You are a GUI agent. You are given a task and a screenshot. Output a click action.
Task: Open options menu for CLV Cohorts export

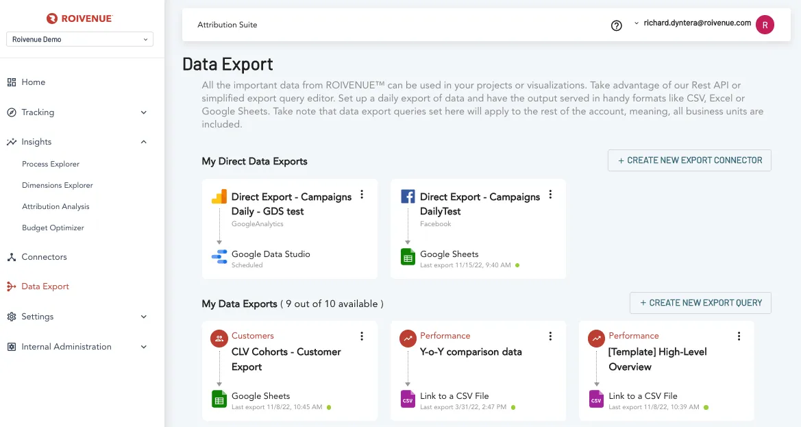pos(362,336)
